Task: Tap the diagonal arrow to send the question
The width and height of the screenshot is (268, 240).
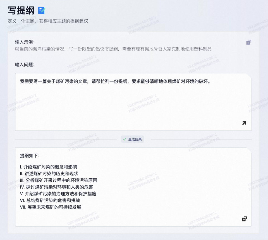Action: pos(244,123)
